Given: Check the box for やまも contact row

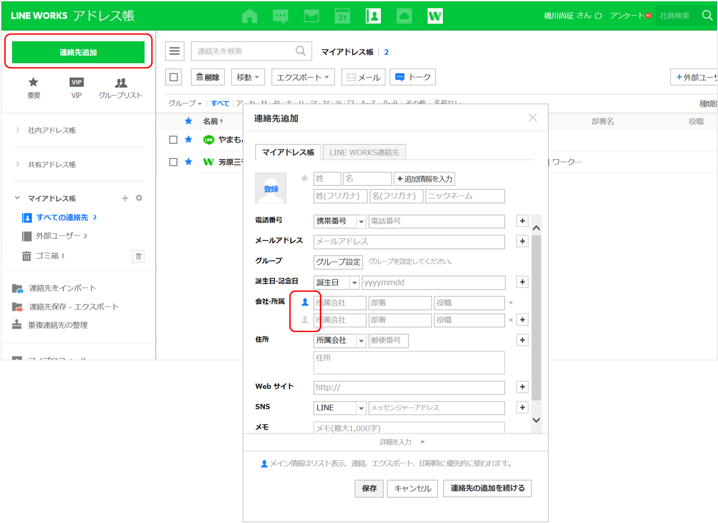Looking at the screenshot, I should pos(173,140).
